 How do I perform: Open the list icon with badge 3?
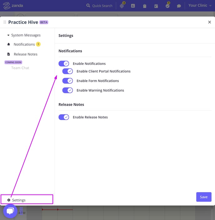122,6
